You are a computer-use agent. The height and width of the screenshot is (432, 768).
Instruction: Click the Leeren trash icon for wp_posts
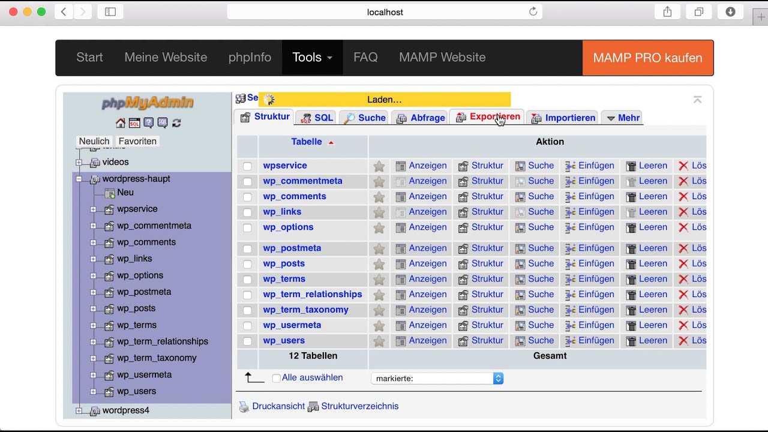coord(631,264)
